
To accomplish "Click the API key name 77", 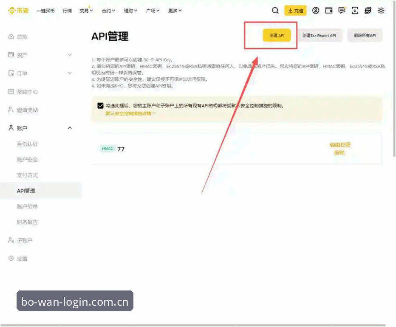I will tap(121, 149).
